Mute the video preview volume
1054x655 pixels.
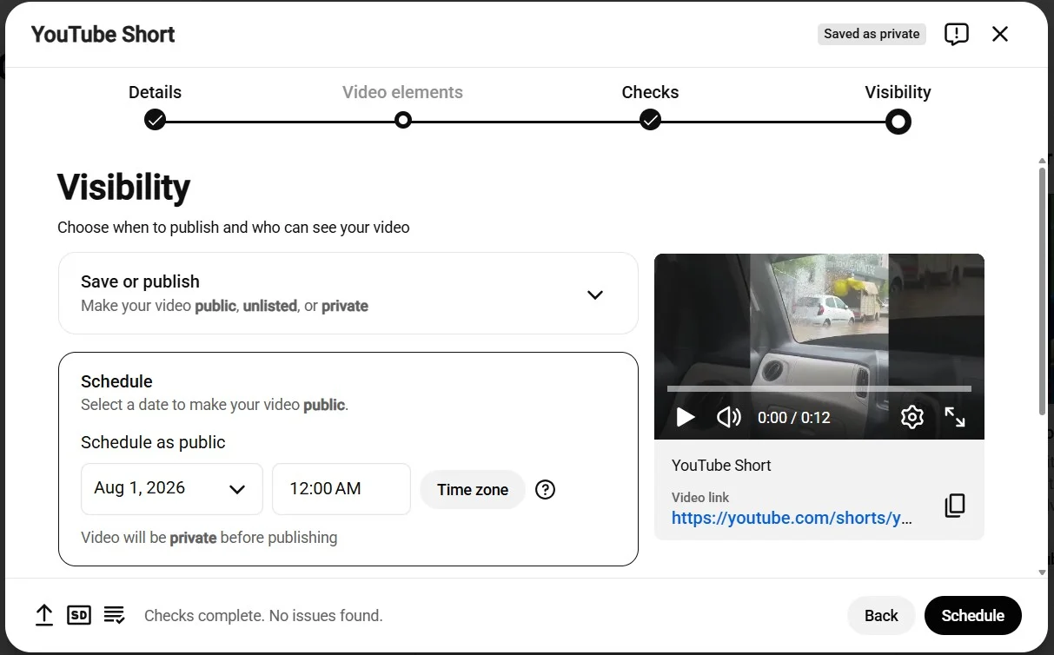[x=728, y=417]
